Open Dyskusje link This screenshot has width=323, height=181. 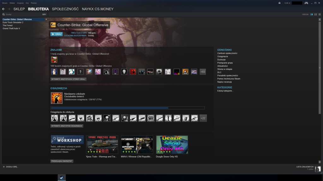[x=221, y=59]
